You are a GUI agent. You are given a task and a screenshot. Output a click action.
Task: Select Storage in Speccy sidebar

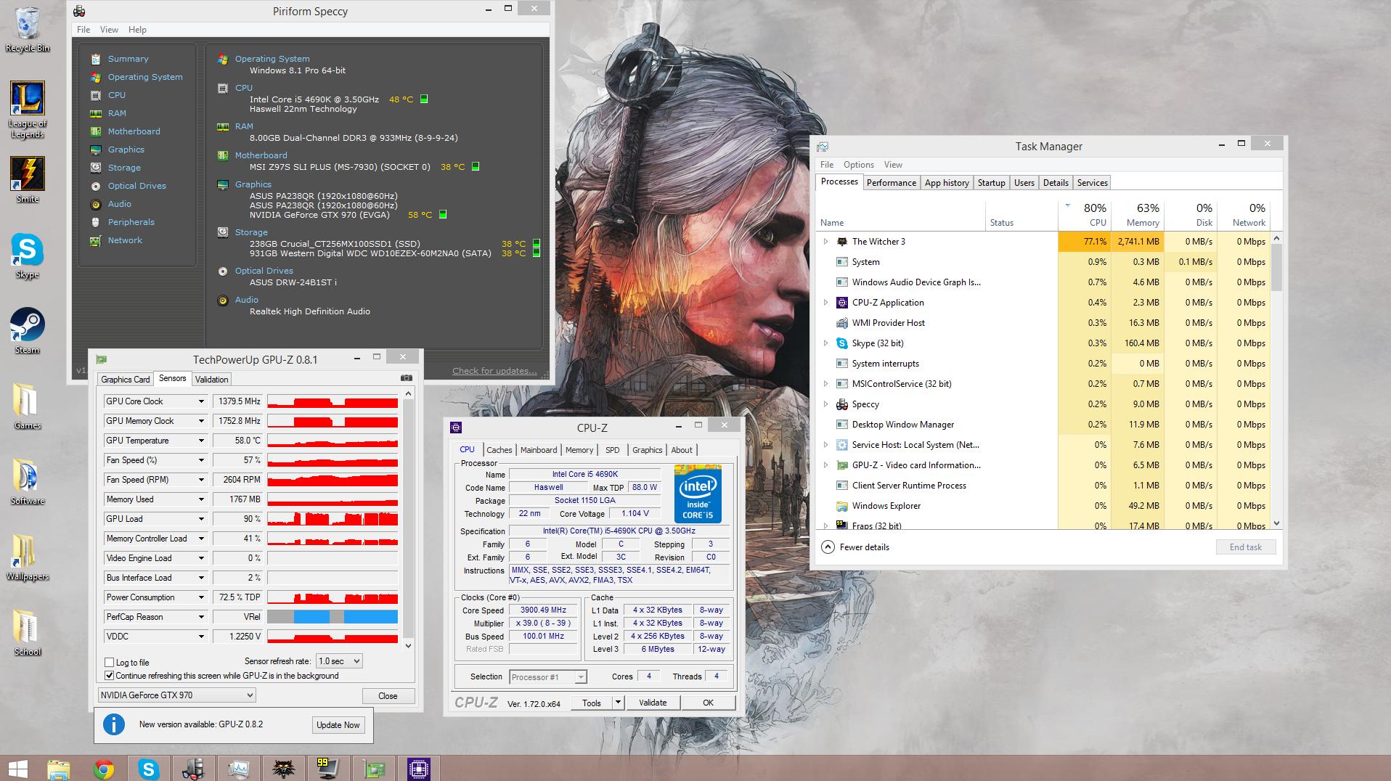click(x=124, y=168)
